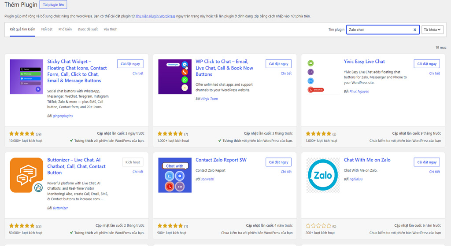This screenshot has height=246, width=451.
Task: View Chi tiết for Sticky Chat Widget
Action: 138,73
